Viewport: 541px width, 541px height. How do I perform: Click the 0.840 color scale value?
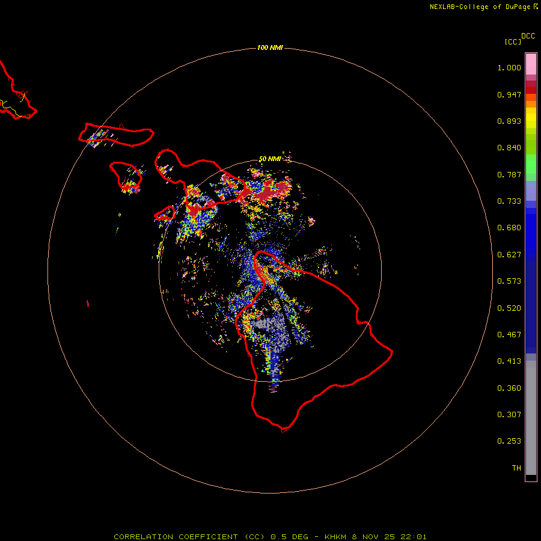point(509,148)
